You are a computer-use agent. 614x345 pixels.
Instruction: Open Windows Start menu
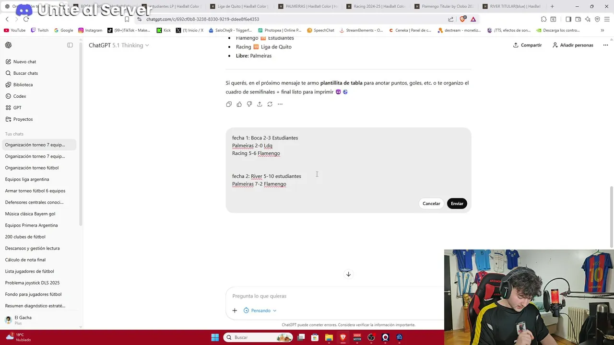click(x=215, y=337)
